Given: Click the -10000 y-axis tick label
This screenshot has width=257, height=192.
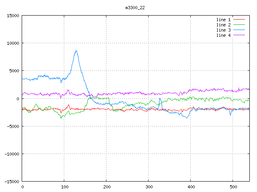Looking at the screenshot, I should click(x=11, y=154).
